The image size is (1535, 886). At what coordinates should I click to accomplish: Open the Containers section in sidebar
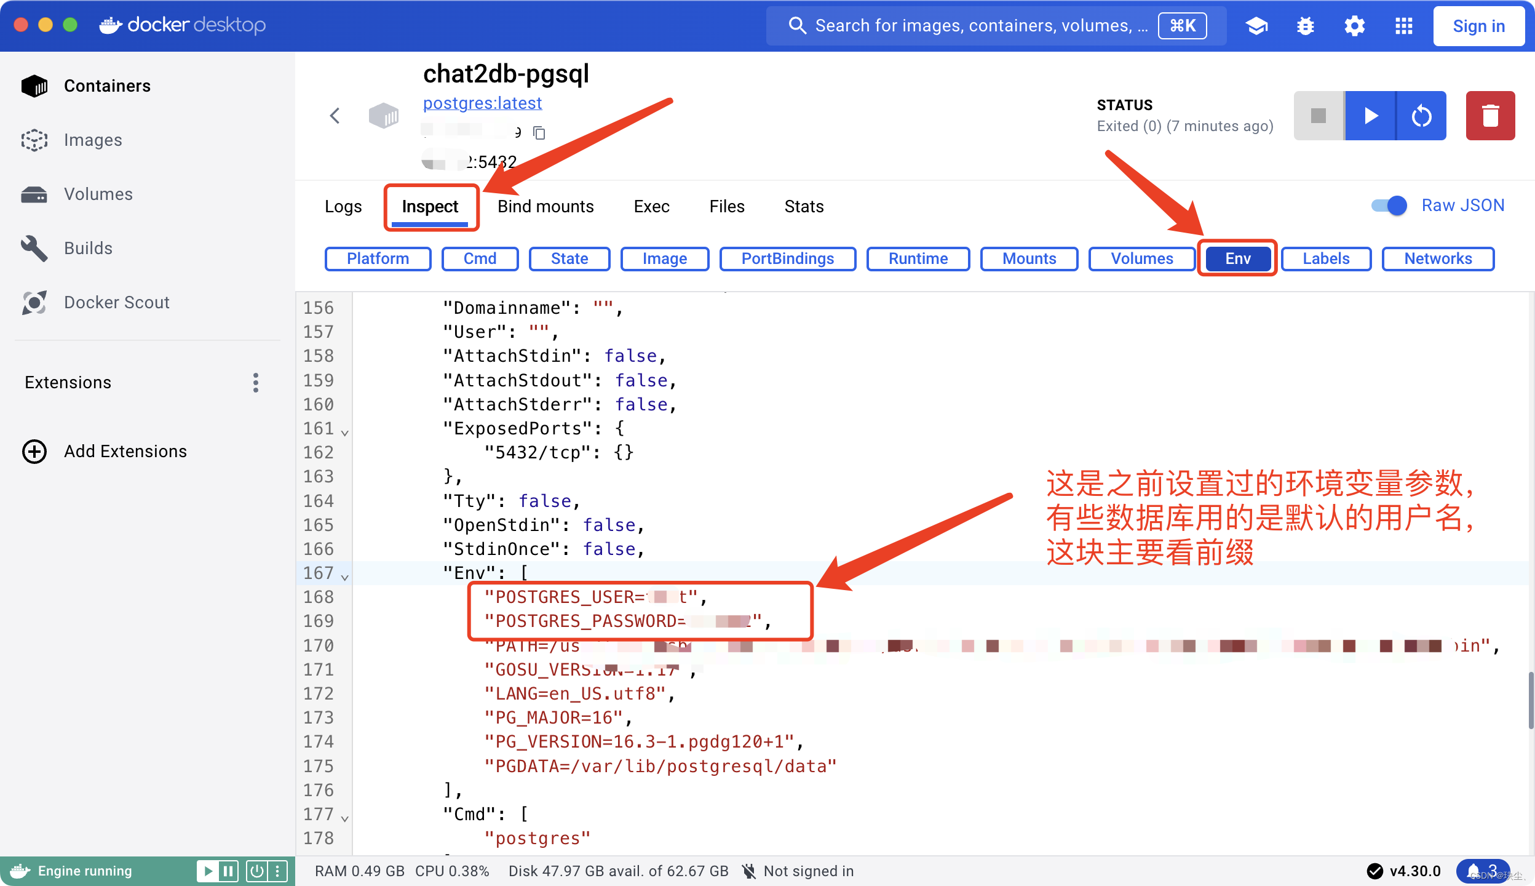coord(86,86)
